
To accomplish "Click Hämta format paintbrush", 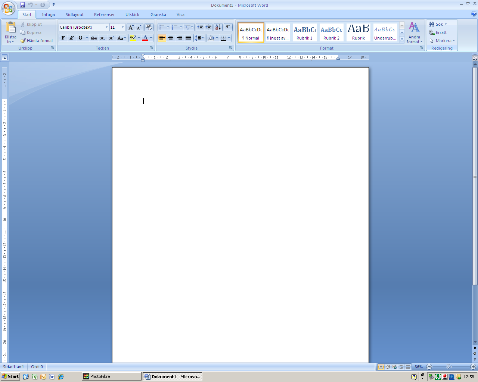I will click(x=37, y=41).
